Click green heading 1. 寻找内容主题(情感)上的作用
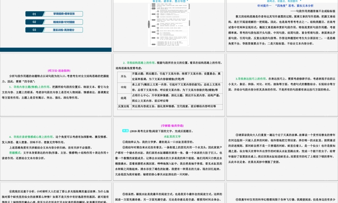The image size is (338, 203). click(x=30, y=87)
